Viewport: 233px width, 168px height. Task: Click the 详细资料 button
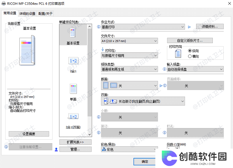click(210, 26)
